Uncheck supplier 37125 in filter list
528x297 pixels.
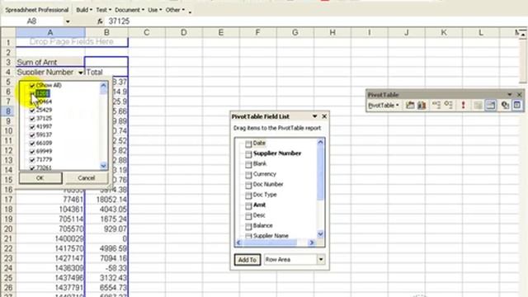tap(32, 119)
